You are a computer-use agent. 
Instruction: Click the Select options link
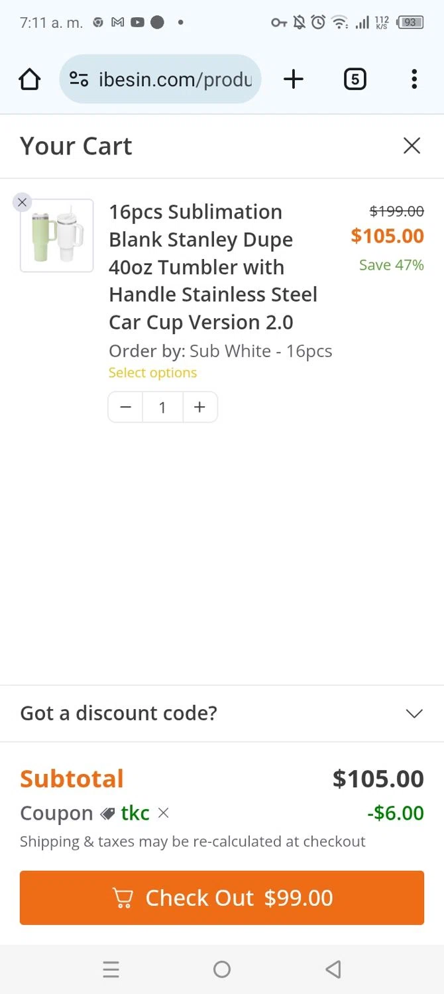click(152, 372)
